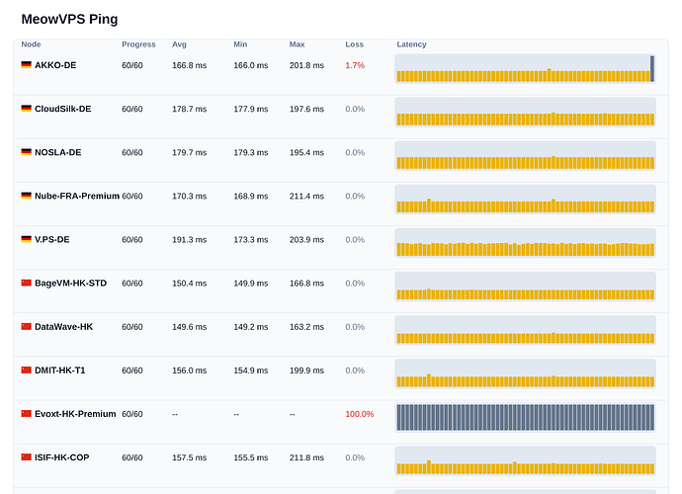Click the 179.7 ms average for NOSLA-DE
Viewport: 682px width, 494px height.
tap(189, 152)
